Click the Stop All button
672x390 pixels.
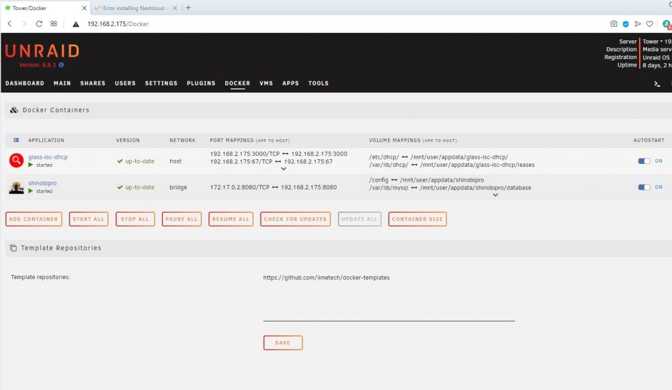(135, 219)
